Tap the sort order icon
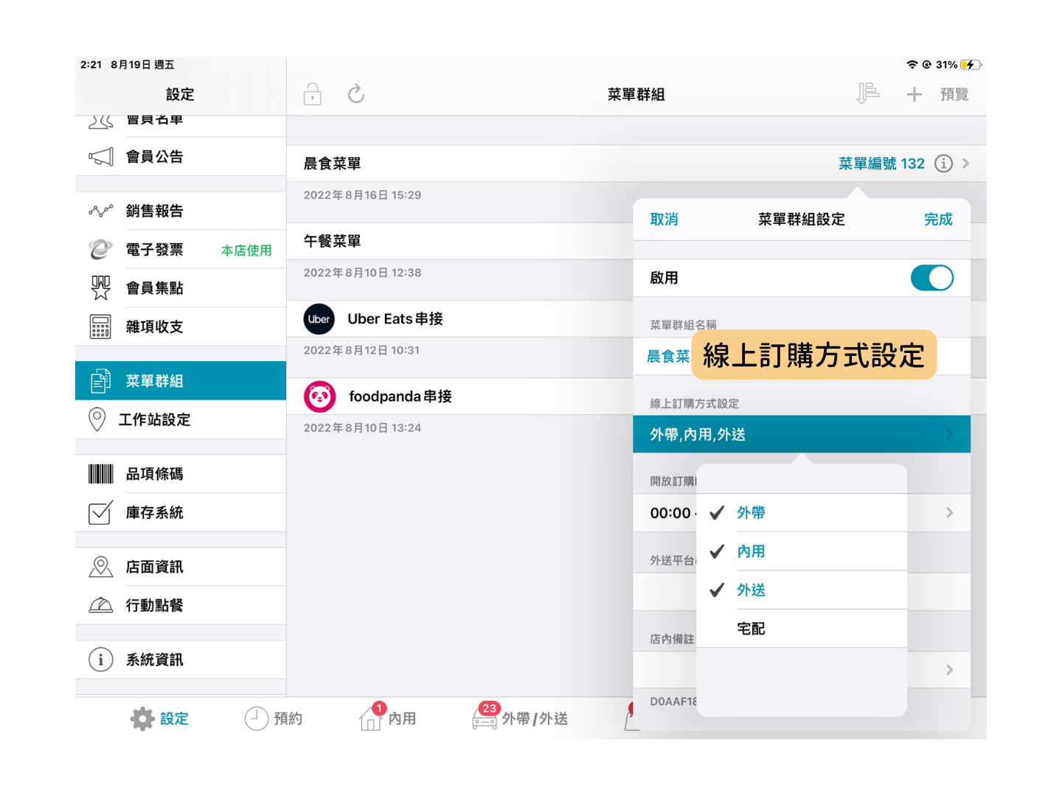Viewport: 1062px width, 796px height. pyautogui.click(x=868, y=94)
